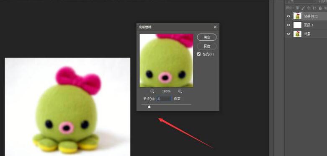Click the 复位 reset button
Image resolution: width=327 pixels, height=156 pixels.
[x=207, y=46]
